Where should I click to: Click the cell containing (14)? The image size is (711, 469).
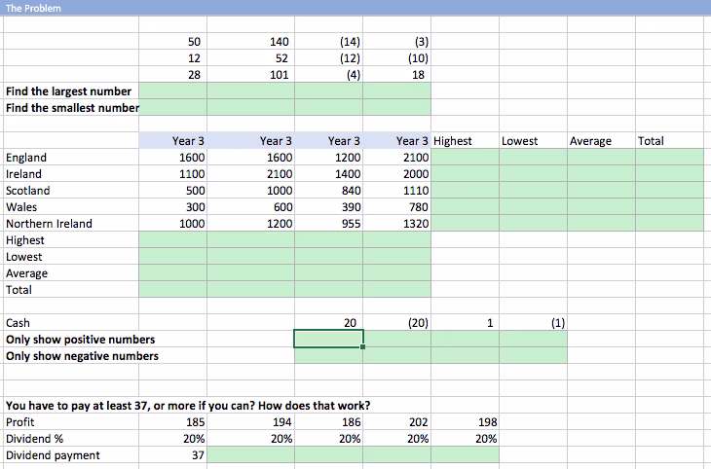pos(329,42)
